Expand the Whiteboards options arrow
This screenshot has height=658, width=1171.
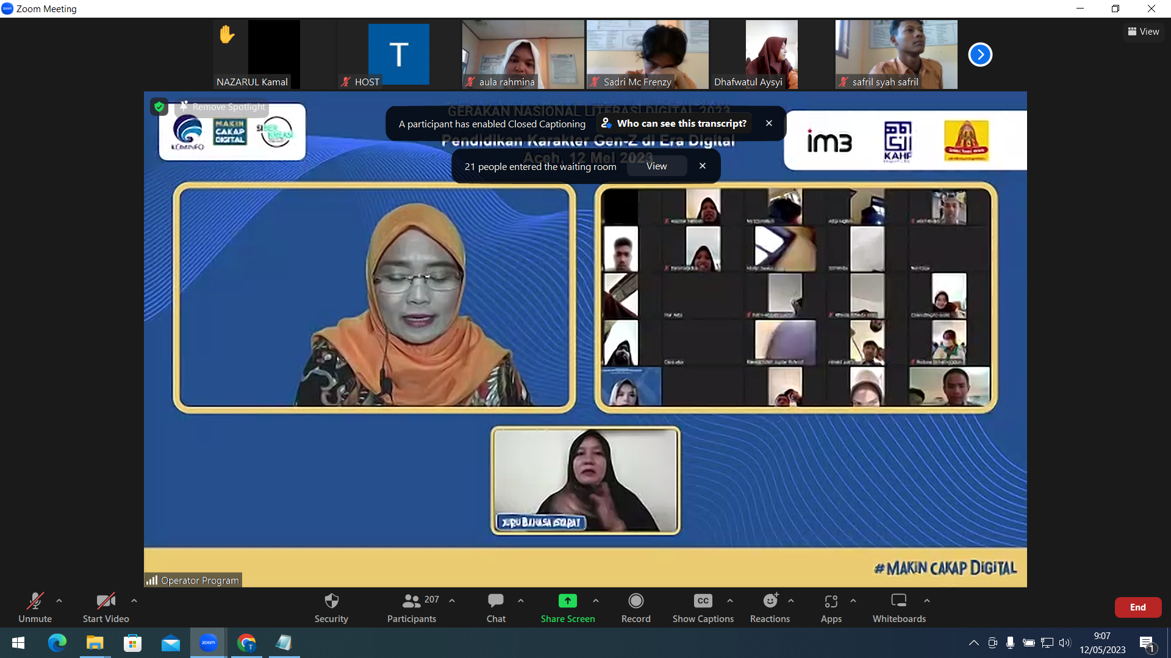[927, 601]
